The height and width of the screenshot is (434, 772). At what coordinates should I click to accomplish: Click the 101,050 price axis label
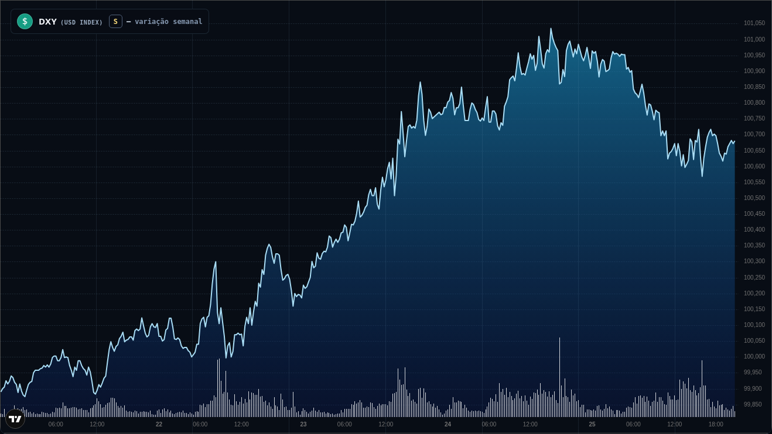tap(754, 23)
